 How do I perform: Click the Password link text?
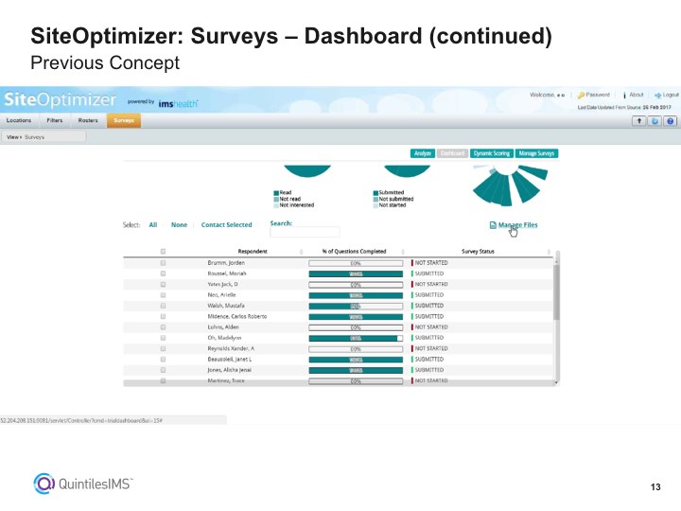tap(598, 95)
